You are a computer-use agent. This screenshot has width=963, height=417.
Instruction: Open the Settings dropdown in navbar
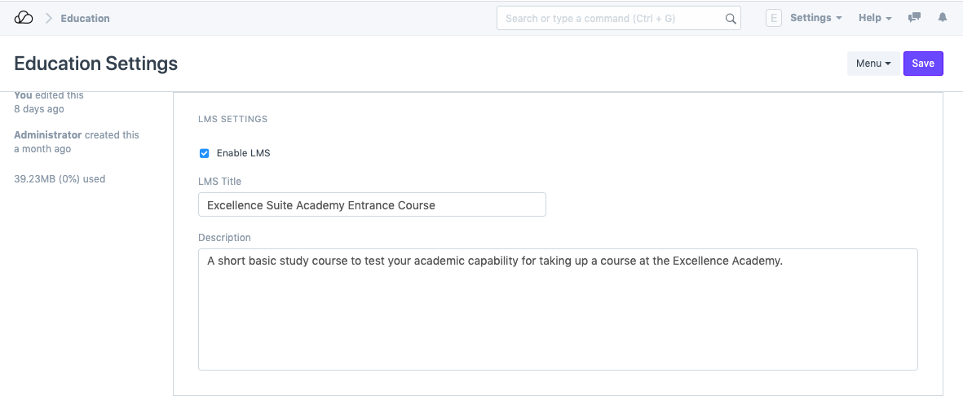815,18
